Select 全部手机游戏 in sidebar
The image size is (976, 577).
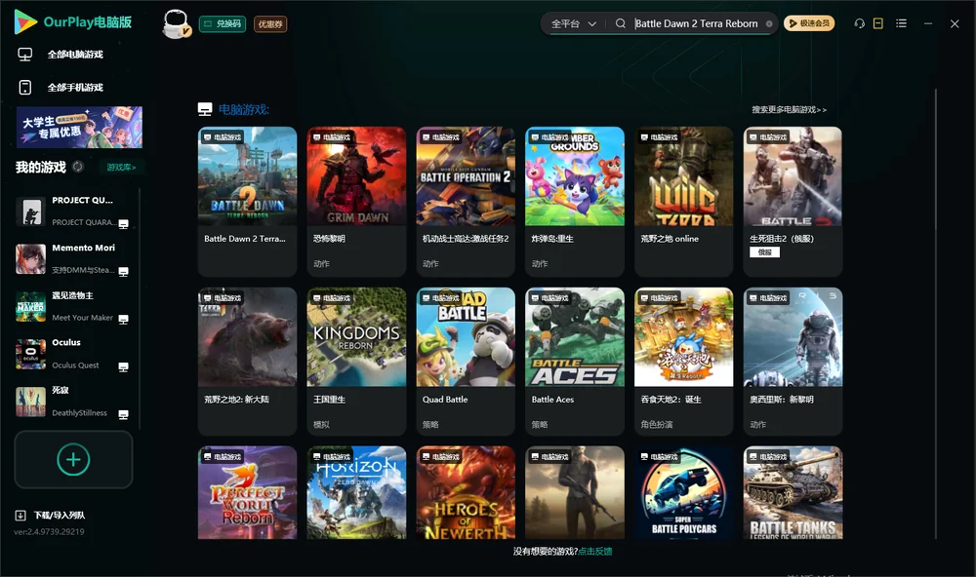click(x=75, y=88)
